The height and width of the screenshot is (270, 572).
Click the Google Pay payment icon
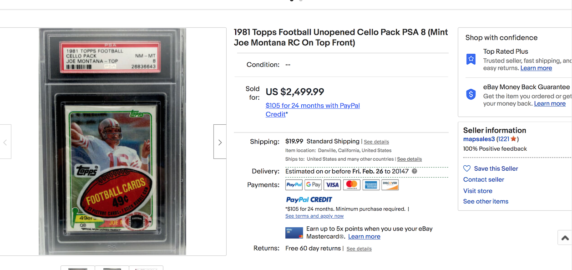[x=313, y=184]
